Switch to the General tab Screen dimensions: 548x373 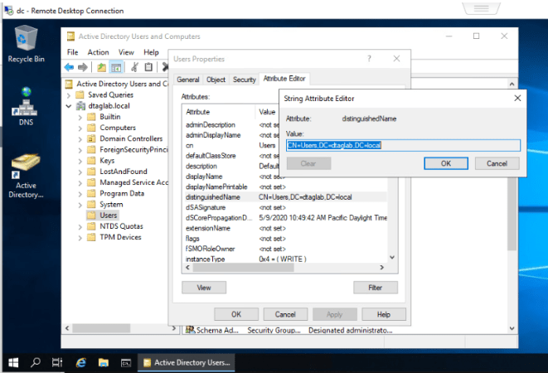187,80
